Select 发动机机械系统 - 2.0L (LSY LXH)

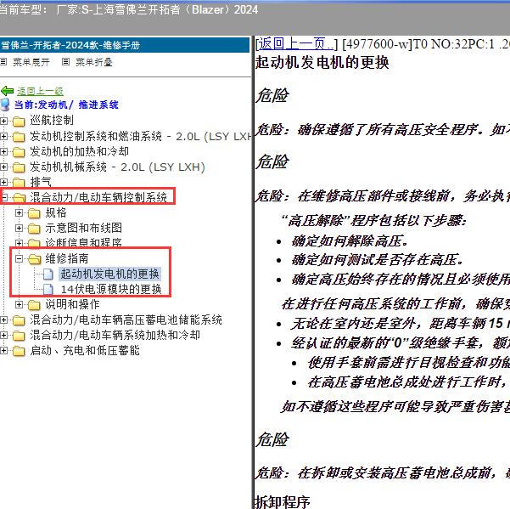coord(117,167)
